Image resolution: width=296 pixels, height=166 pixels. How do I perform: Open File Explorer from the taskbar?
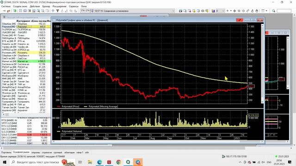pyautogui.click(x=90, y=162)
